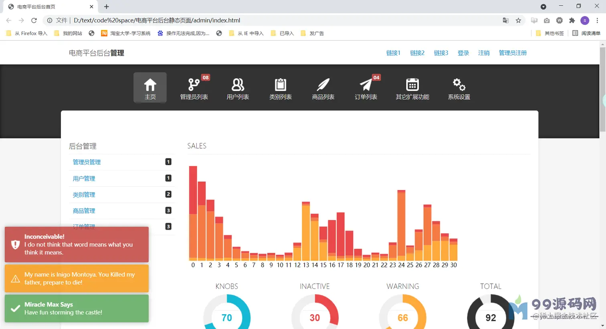Open 用户管理 in the sidebar
The image size is (606, 329).
click(84, 178)
